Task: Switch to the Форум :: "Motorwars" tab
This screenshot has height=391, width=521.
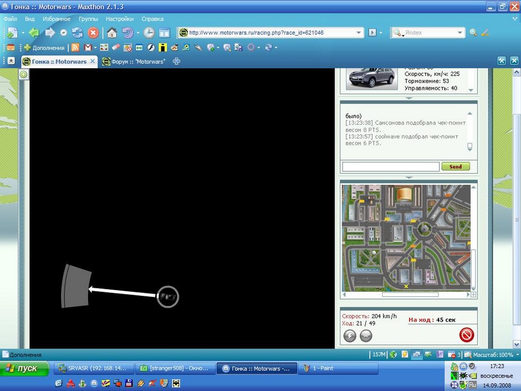Action: [134, 62]
